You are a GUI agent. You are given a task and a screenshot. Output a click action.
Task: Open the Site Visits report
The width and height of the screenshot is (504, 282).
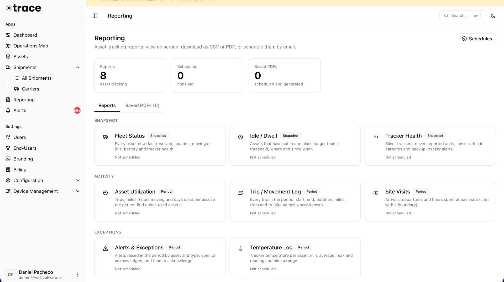tap(430, 202)
